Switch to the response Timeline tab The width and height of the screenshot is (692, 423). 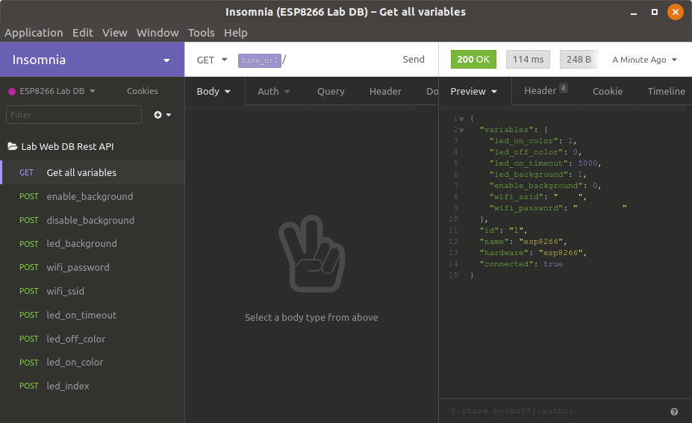(666, 91)
